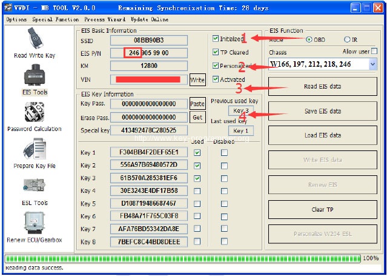Image resolution: width=387 pixels, height=276 pixels.
Task: Click the 'Reading data success.' status text
Action: click(x=35, y=268)
